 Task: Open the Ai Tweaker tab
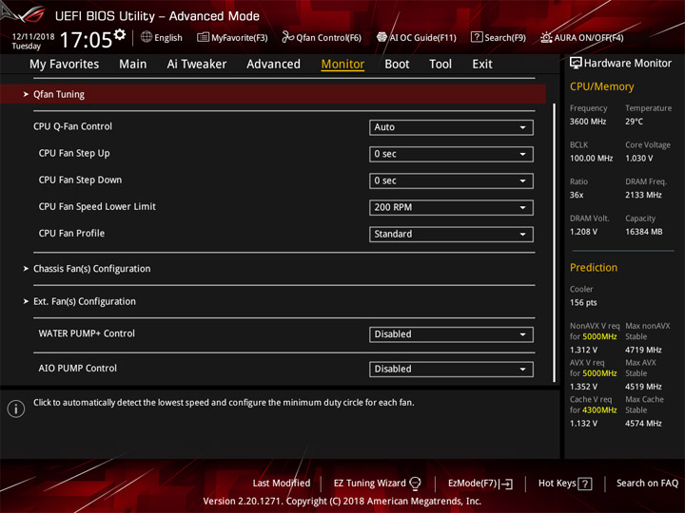pos(197,65)
